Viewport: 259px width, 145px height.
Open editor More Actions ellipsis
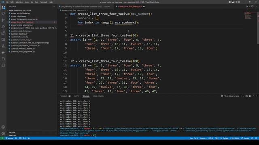pyautogui.click(x=256, y=6)
